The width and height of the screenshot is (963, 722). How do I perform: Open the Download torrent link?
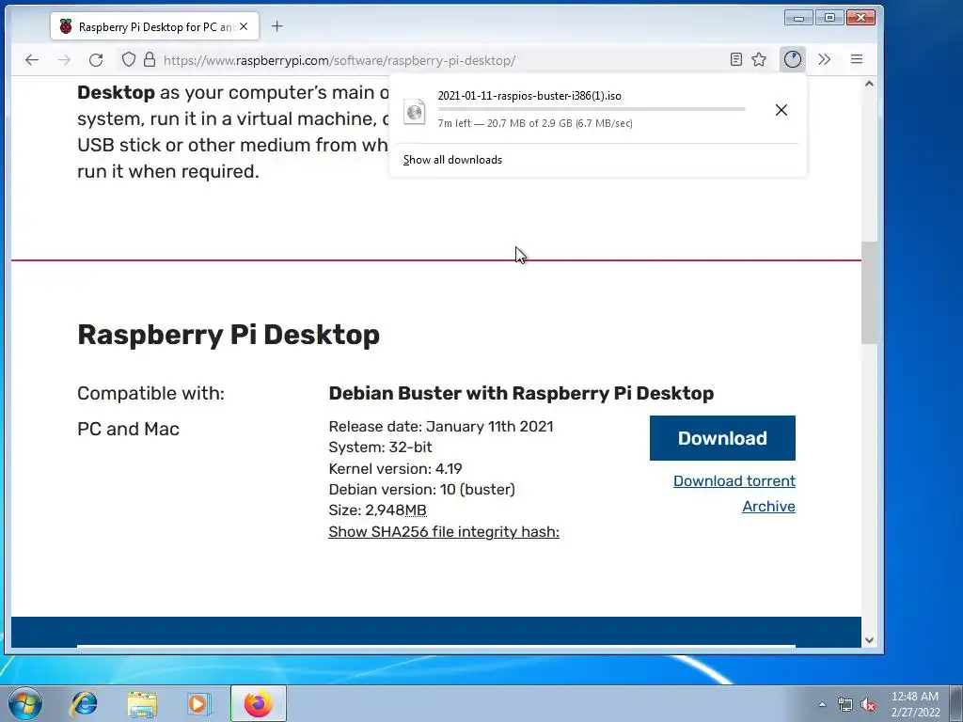tap(734, 480)
